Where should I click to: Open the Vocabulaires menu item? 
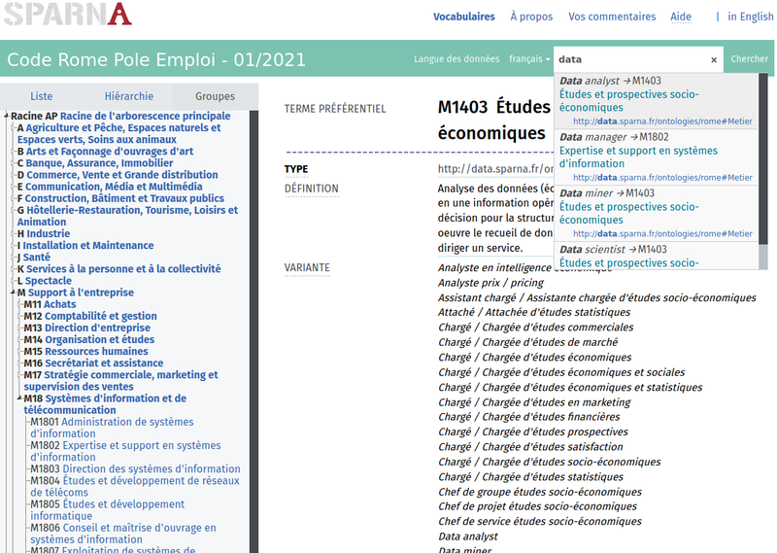(x=464, y=17)
